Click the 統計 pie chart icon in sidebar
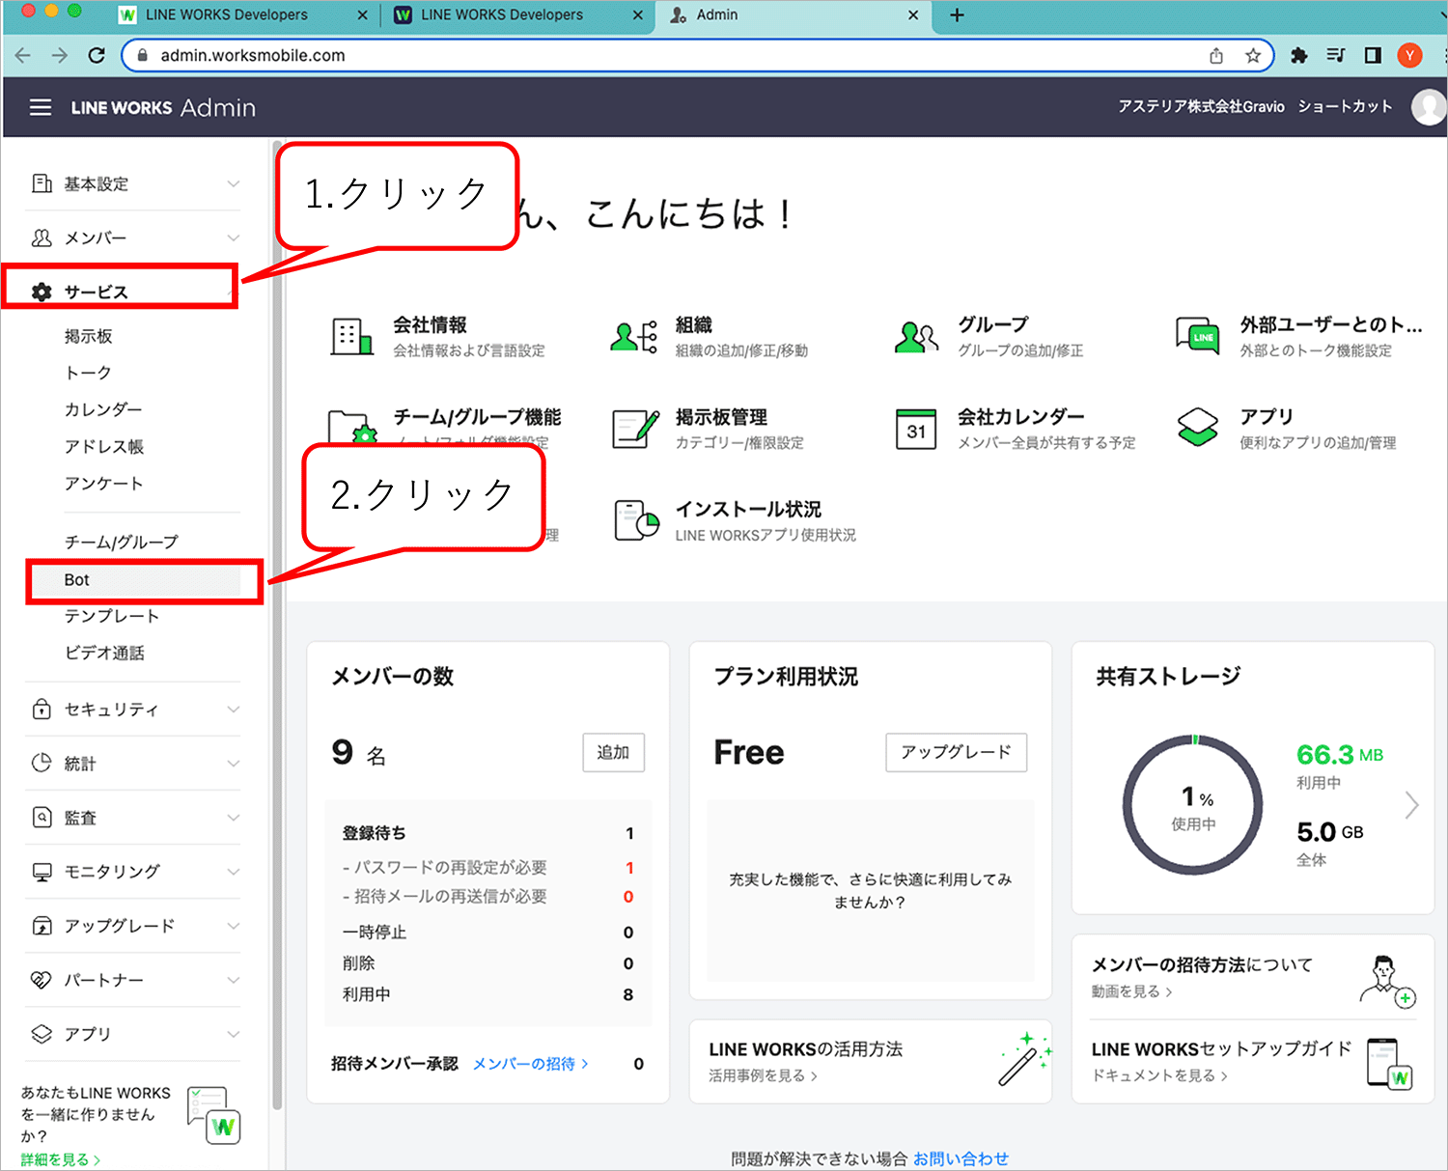1448x1171 pixels. [42, 763]
